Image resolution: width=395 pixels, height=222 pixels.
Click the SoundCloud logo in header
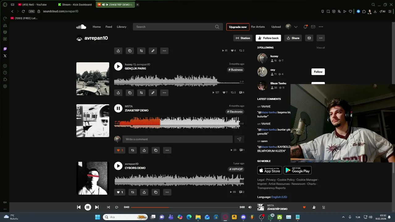(x=81, y=27)
